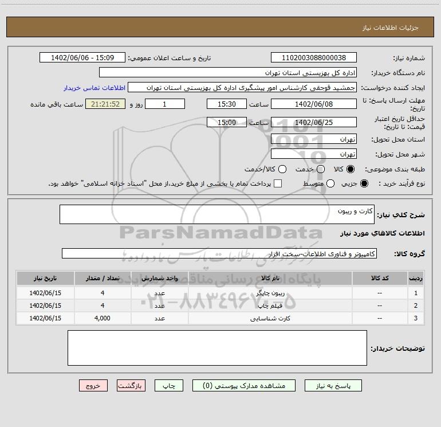The image size is (441, 427).
Task: Click the واحد شمارش column header
Action: (159, 278)
